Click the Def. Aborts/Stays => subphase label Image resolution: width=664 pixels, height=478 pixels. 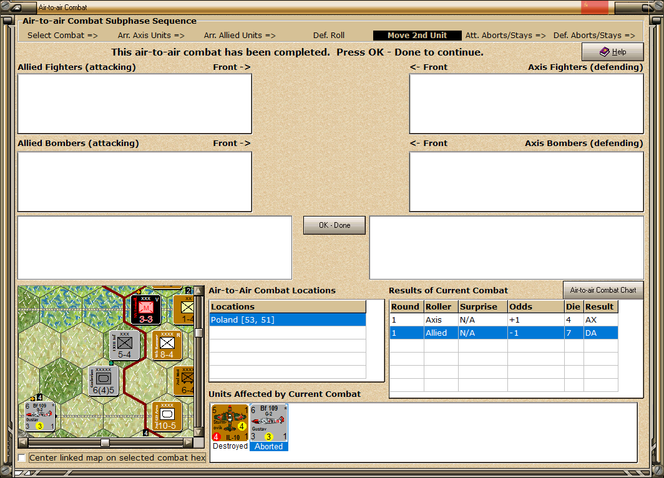point(594,36)
